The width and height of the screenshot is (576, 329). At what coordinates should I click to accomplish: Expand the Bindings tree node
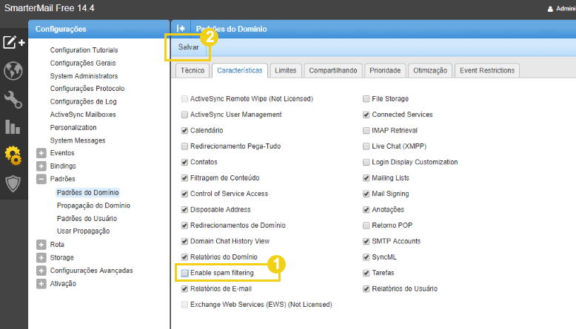click(x=41, y=166)
